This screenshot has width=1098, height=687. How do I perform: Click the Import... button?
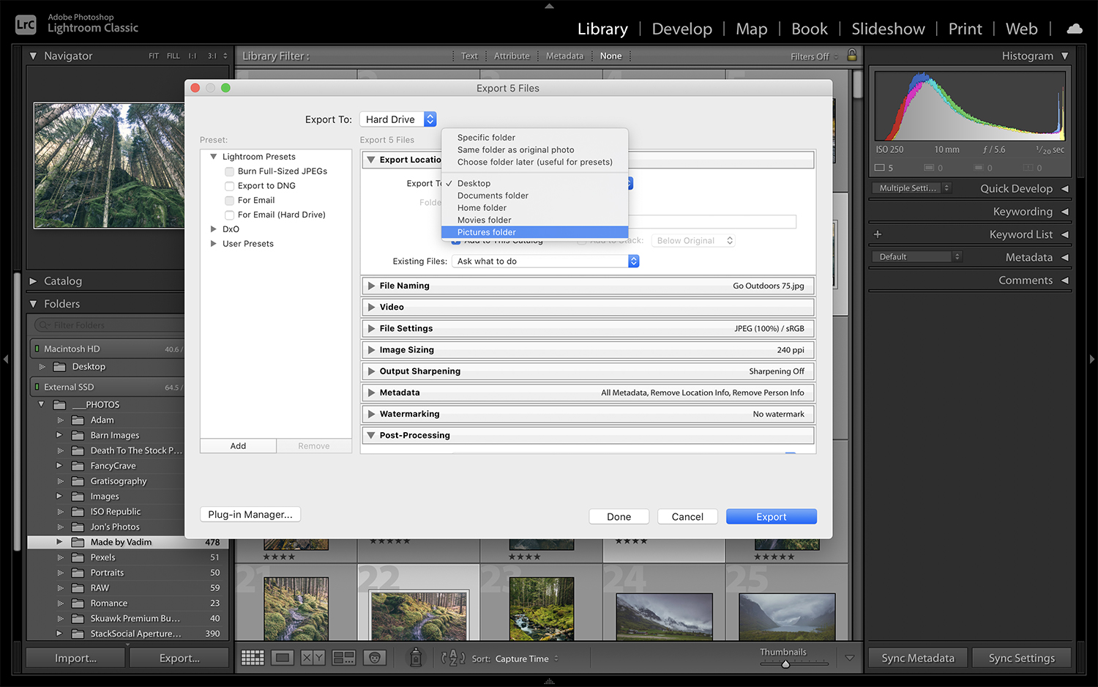76,658
